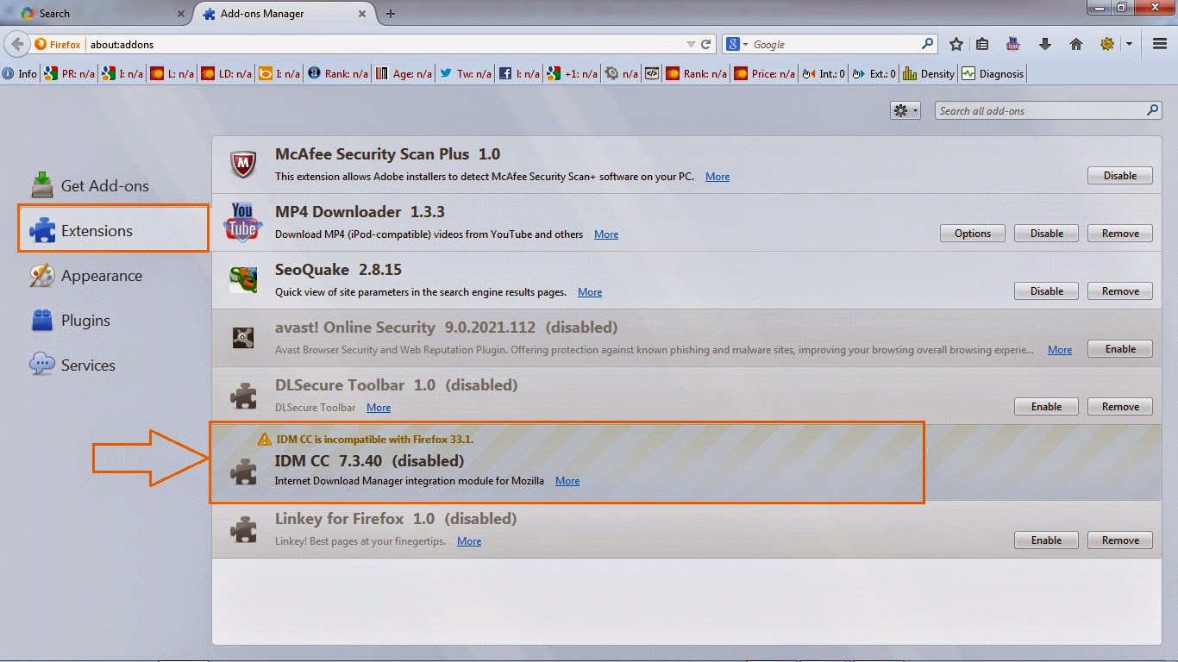Screen dimensions: 1178x662
Task: Click the Facebook likes I: n/a parameter
Action: click(x=520, y=74)
